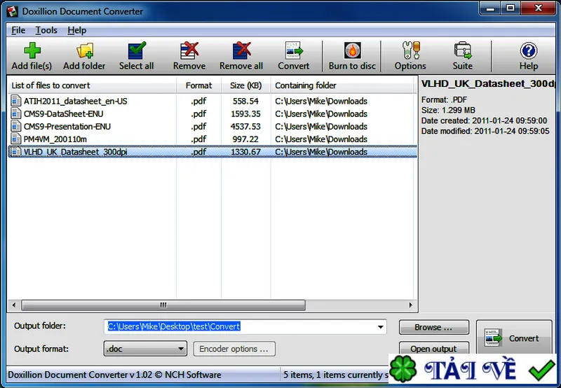The width and height of the screenshot is (561, 388).
Task: Open the Help menu
Action: click(x=77, y=30)
